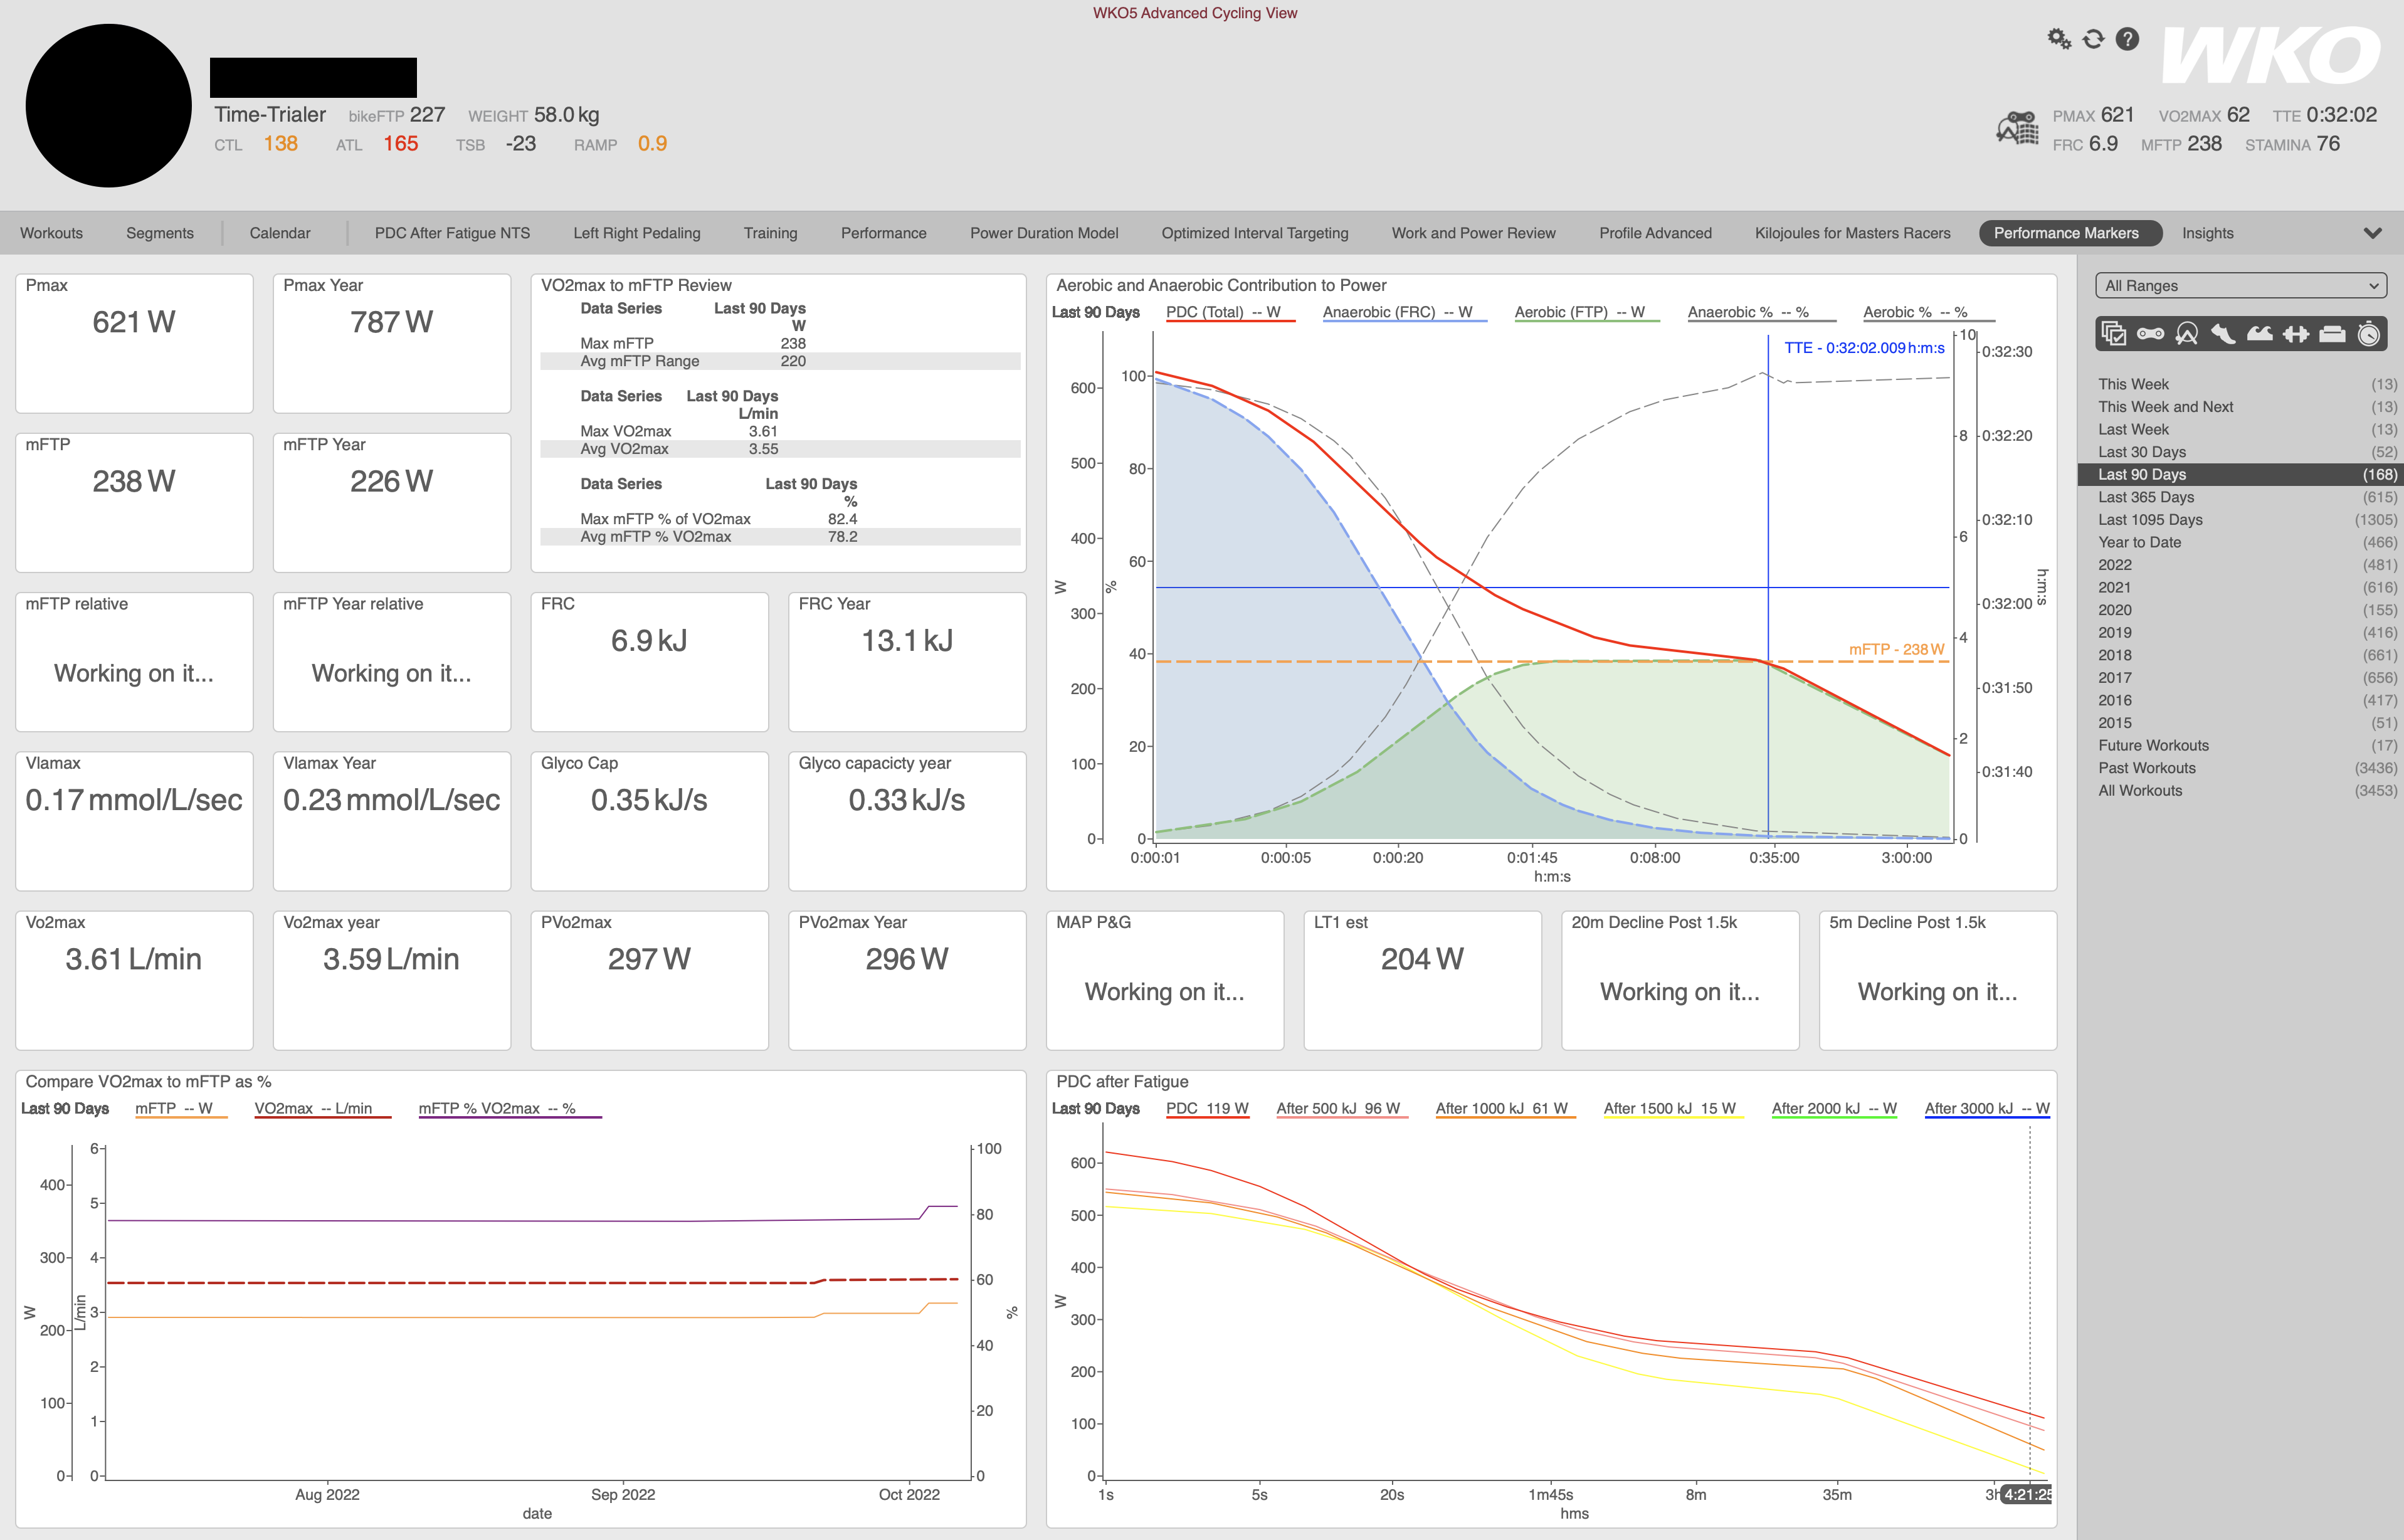
Task: Click the 4:21:25 cursor time label
Action: click(2027, 1494)
